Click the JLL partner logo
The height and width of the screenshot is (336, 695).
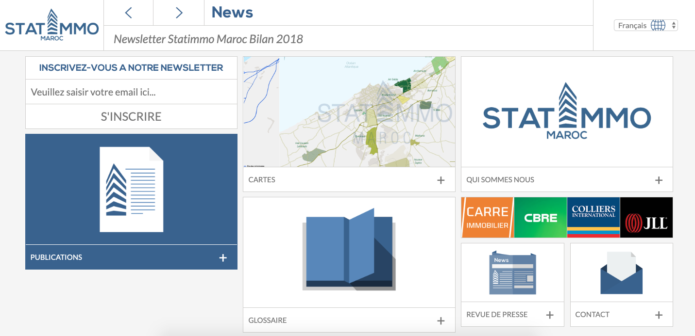646,217
